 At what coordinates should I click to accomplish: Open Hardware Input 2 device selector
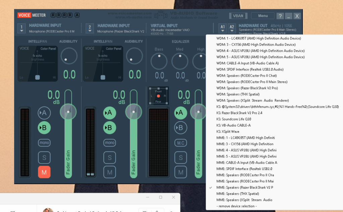pos(90,28)
